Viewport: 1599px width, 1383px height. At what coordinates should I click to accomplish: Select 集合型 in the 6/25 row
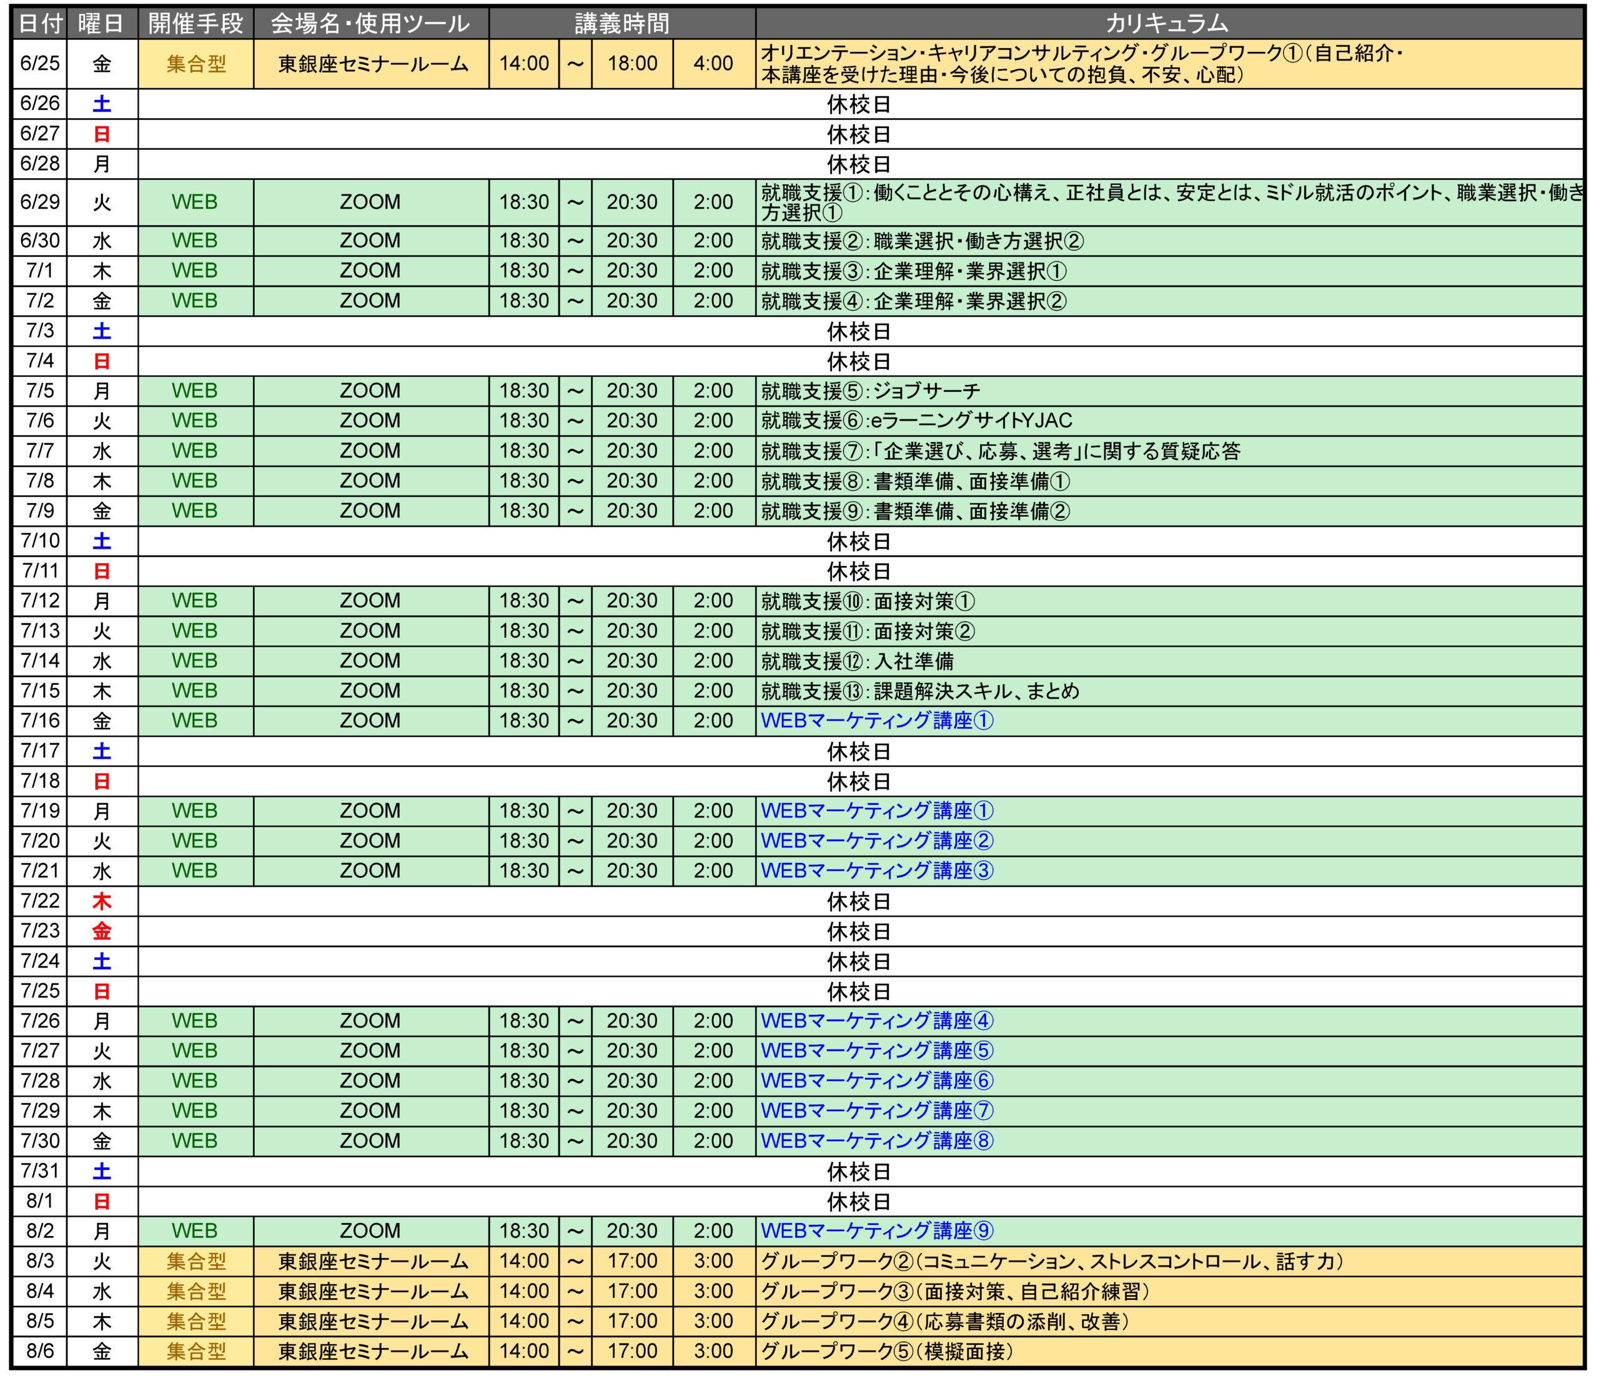[x=196, y=63]
